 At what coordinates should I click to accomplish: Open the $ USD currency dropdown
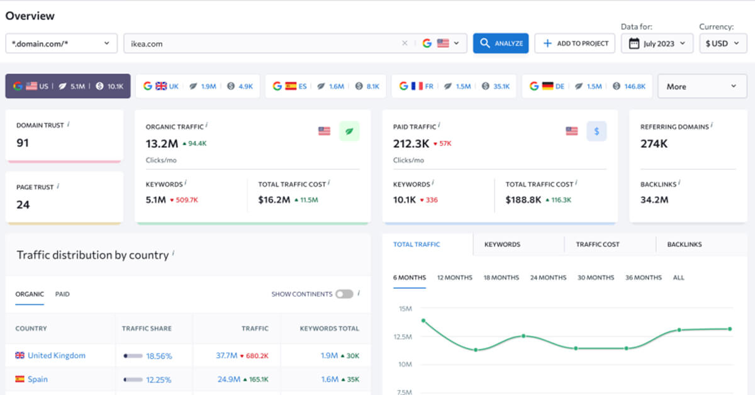(x=724, y=43)
